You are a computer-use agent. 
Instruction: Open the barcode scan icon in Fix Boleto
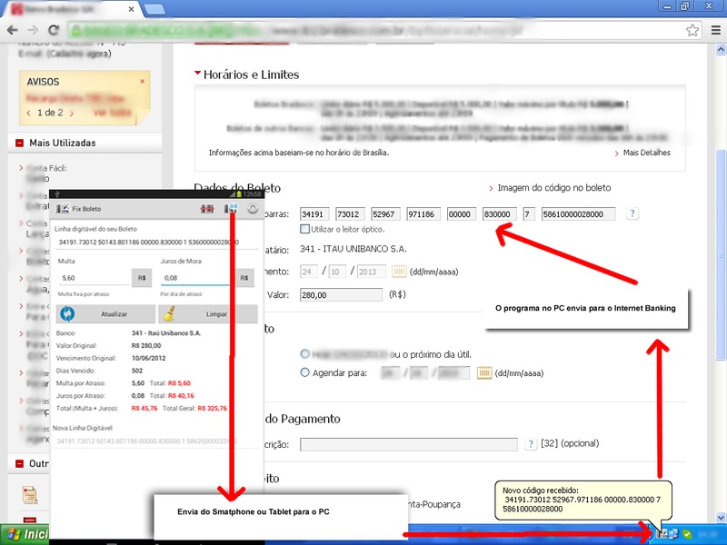[207, 209]
